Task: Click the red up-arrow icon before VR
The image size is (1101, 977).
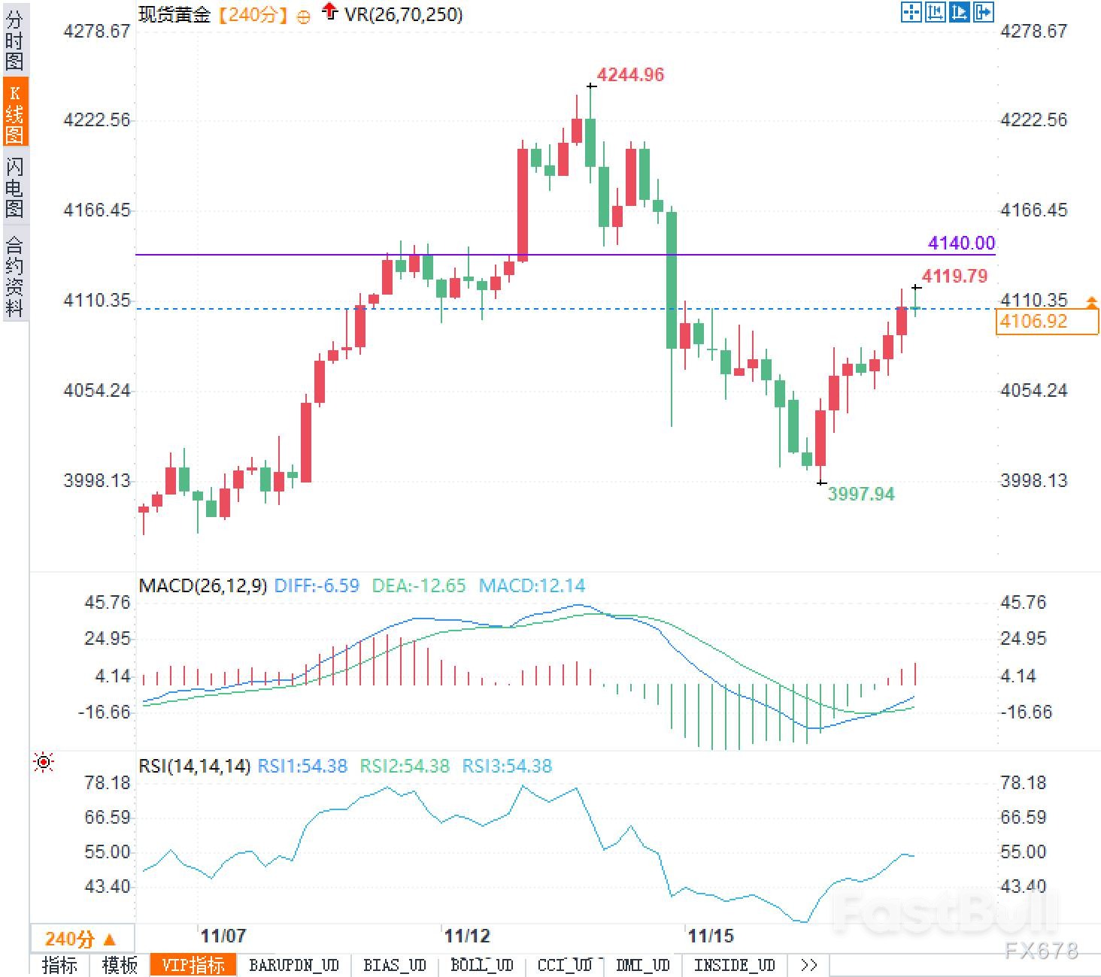Action: click(x=329, y=12)
